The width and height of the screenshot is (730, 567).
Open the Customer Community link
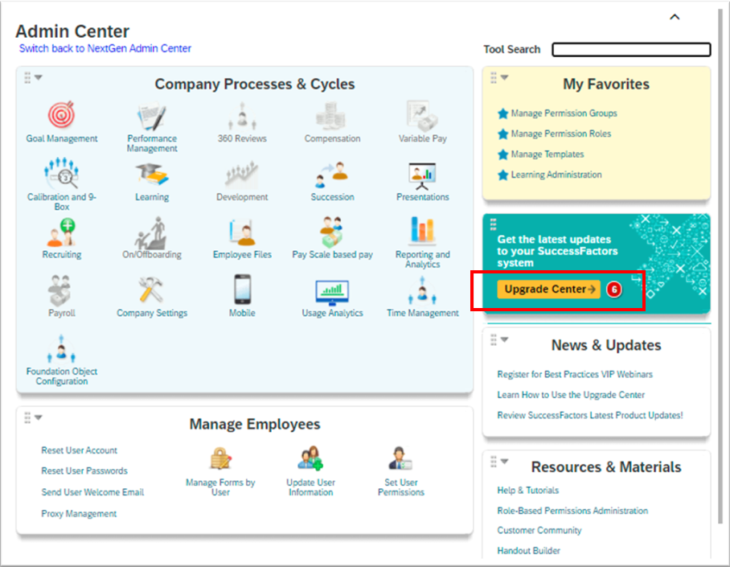click(x=539, y=530)
